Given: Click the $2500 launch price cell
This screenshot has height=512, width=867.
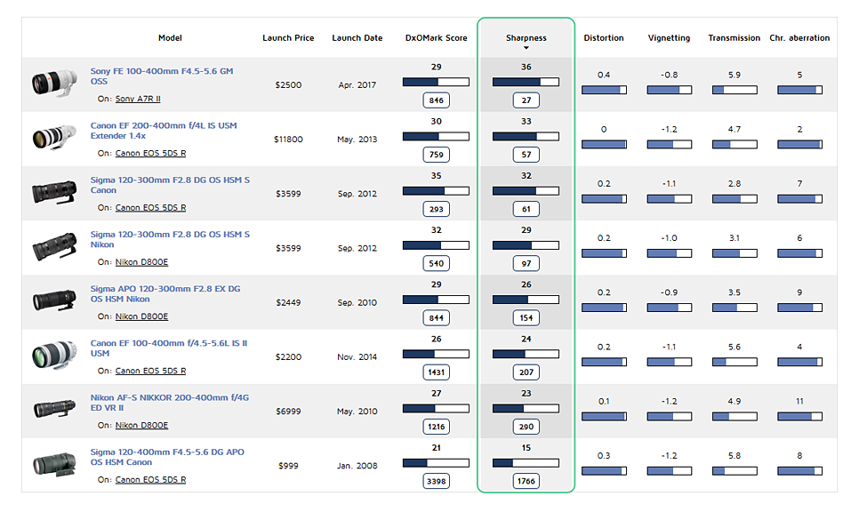Looking at the screenshot, I should (288, 85).
